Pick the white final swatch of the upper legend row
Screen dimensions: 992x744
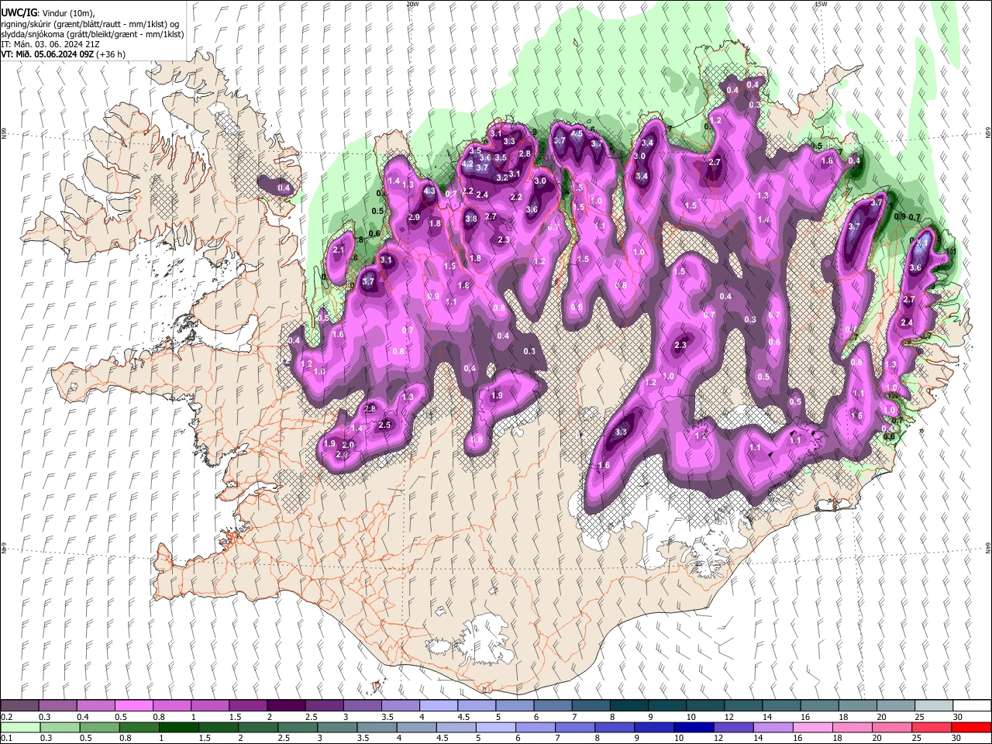click(x=972, y=706)
